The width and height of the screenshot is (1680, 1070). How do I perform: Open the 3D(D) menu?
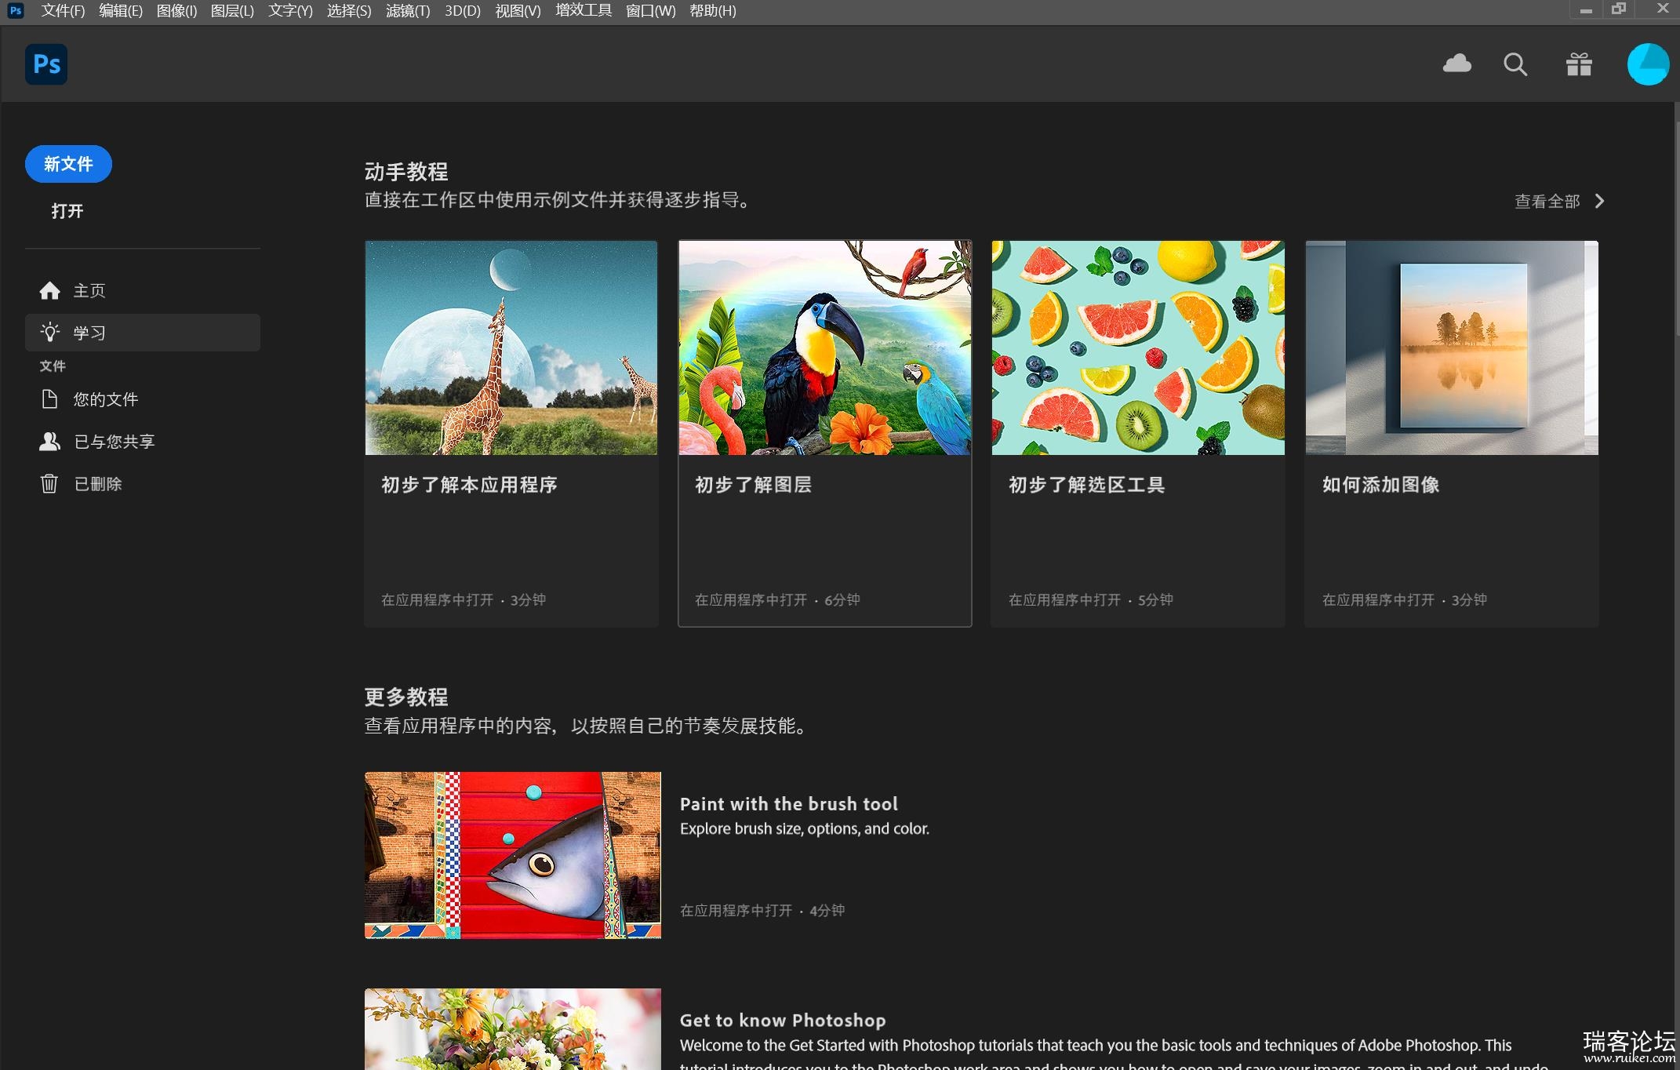click(463, 11)
